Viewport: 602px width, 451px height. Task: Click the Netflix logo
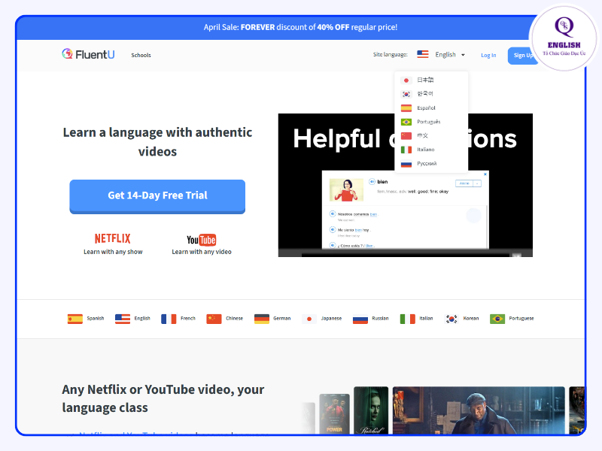(x=112, y=238)
